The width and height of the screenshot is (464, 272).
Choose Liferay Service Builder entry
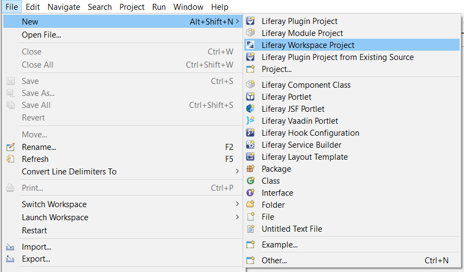click(352, 145)
